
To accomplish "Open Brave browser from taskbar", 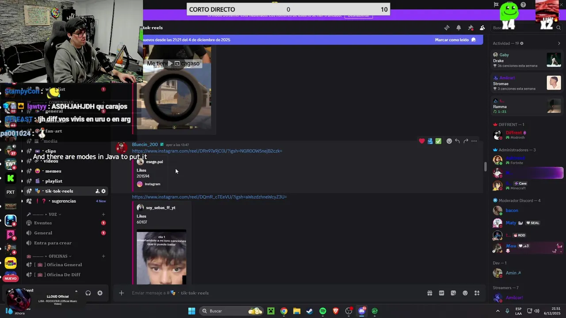I will pos(336,311).
